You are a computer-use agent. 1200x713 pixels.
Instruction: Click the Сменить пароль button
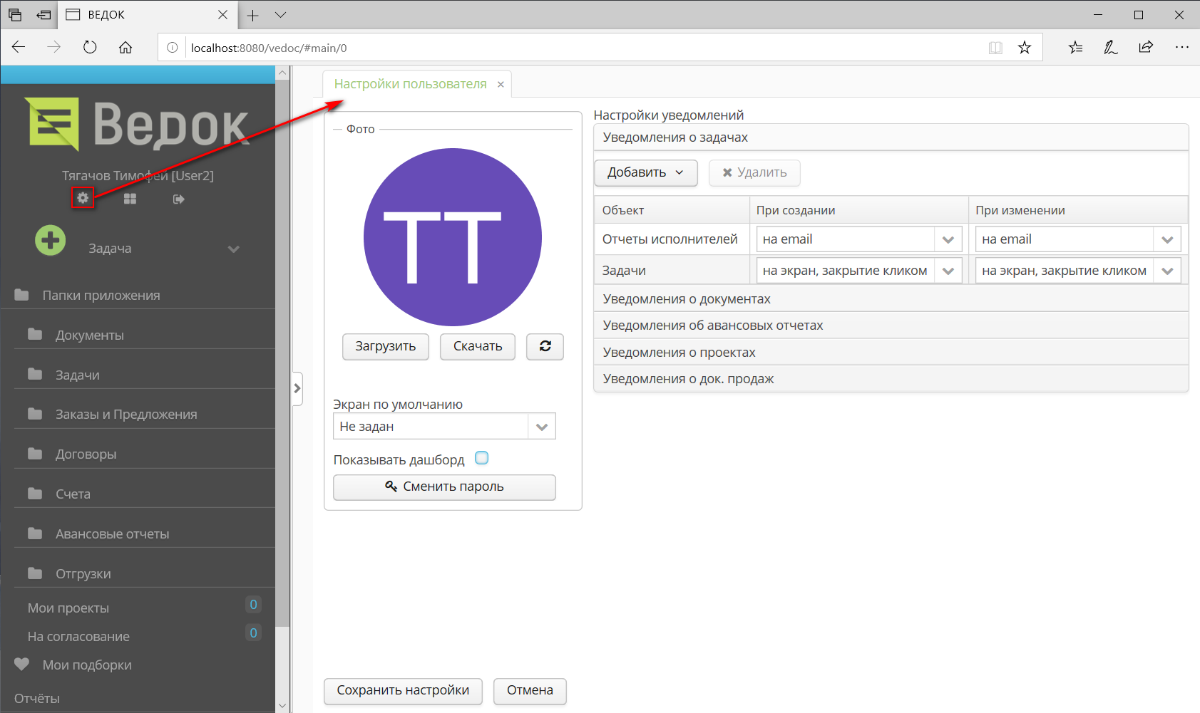[x=444, y=486]
